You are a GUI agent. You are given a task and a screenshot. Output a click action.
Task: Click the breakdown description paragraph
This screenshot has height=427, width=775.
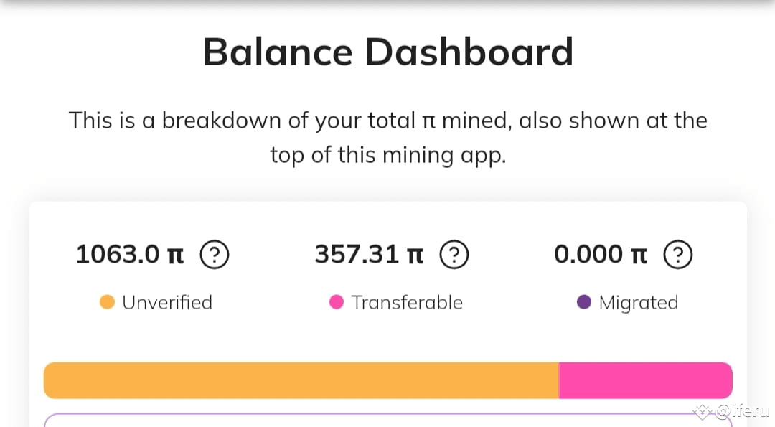point(388,138)
